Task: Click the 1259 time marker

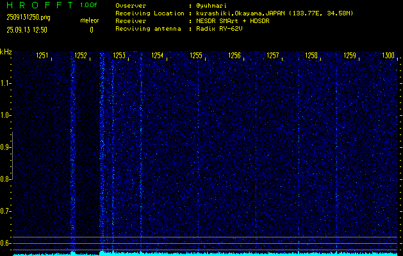Action: pyautogui.click(x=350, y=56)
